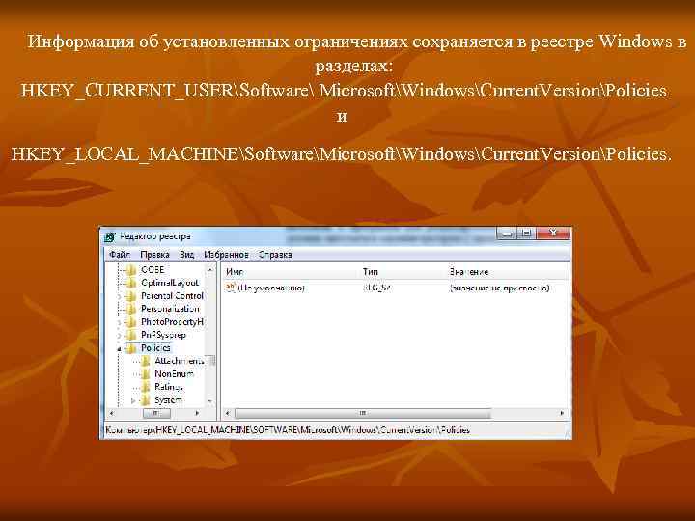
Task: Click the NonEnum folder icon
Action: pyautogui.click(x=146, y=374)
